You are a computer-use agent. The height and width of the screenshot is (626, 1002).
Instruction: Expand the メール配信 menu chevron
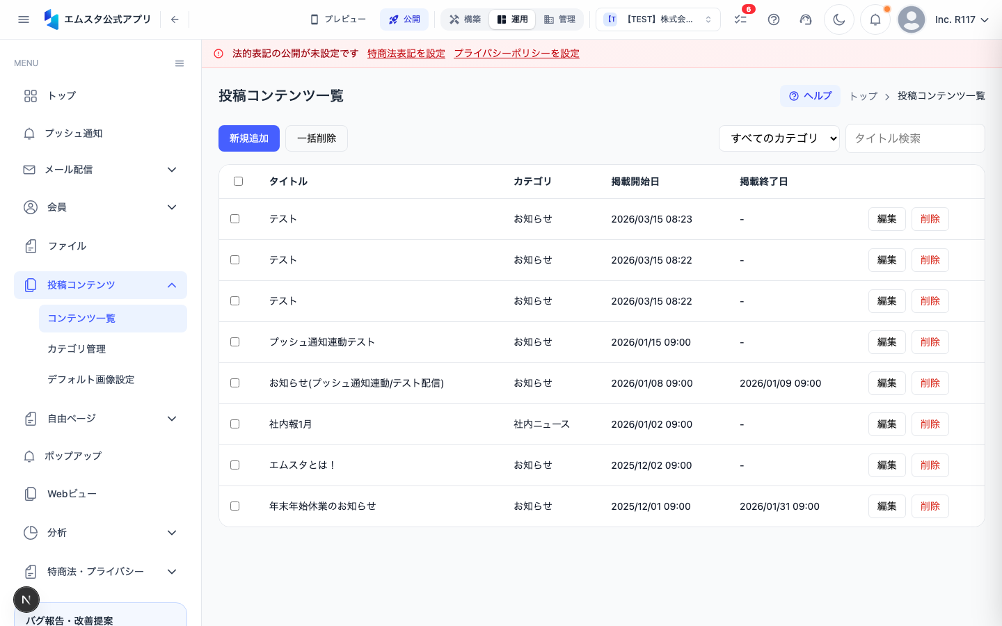pyautogui.click(x=172, y=170)
